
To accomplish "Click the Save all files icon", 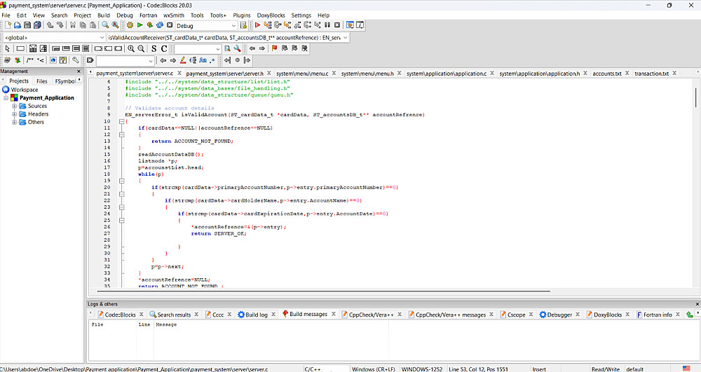I will pyautogui.click(x=37, y=25).
